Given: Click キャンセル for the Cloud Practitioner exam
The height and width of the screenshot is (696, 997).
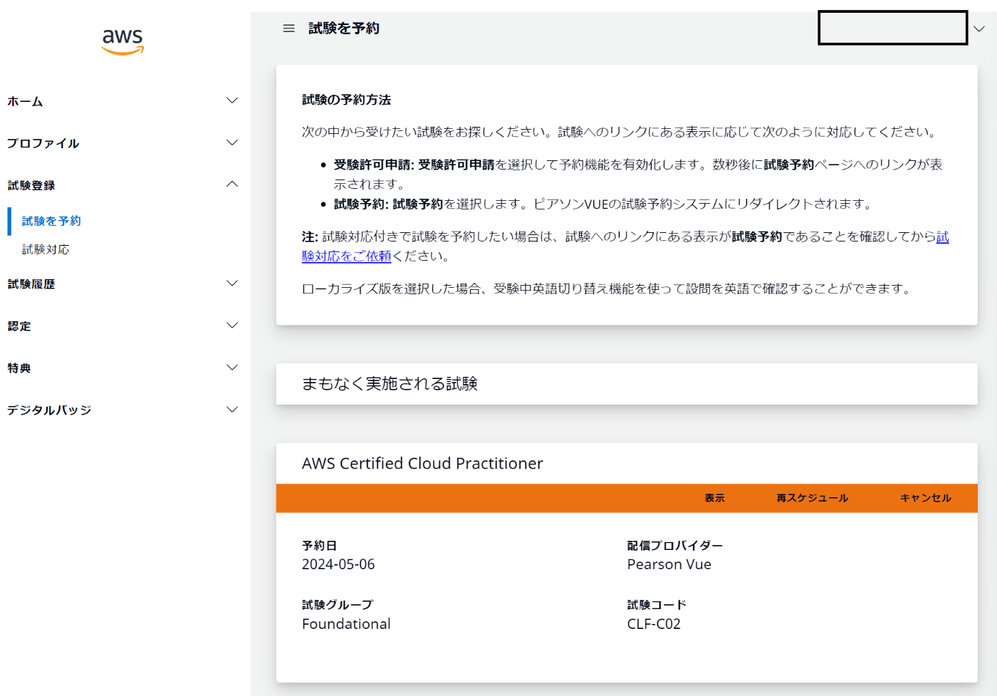Looking at the screenshot, I should tap(926, 498).
